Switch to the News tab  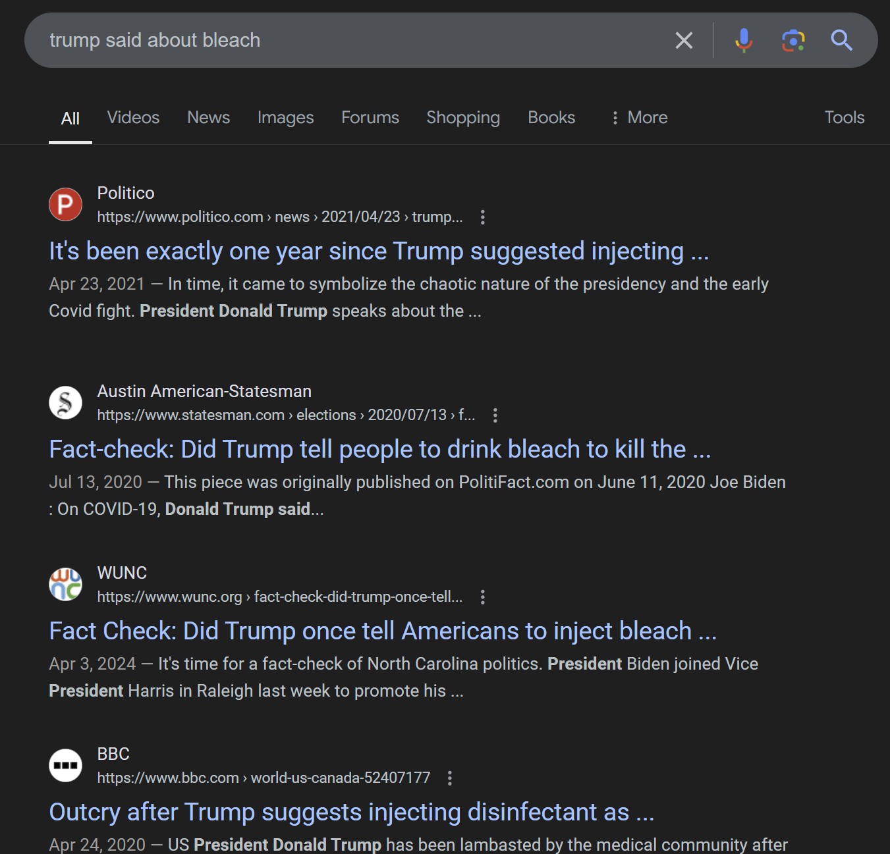(208, 118)
